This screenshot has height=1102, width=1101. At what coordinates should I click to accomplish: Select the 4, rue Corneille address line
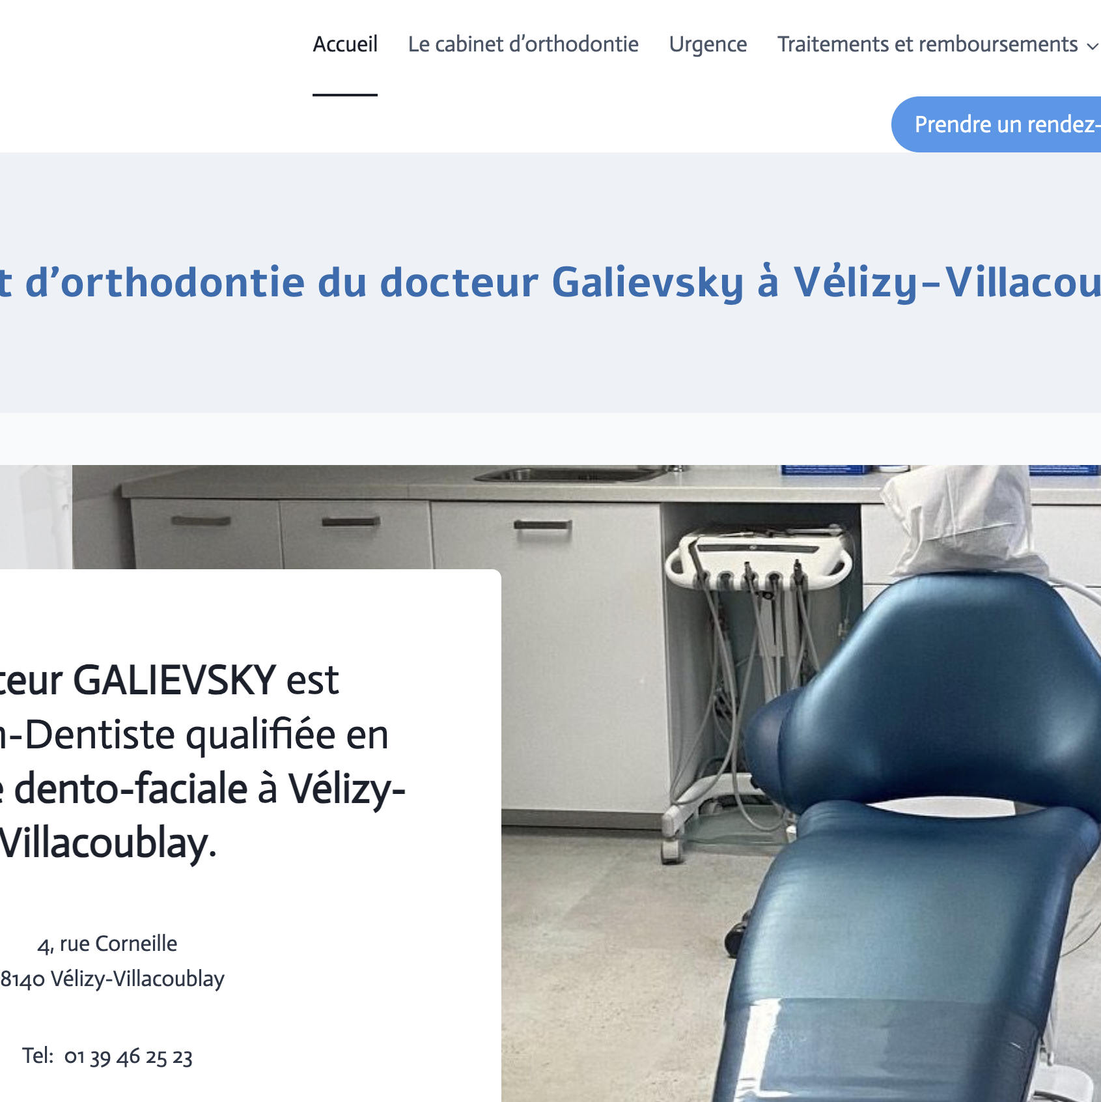point(107,944)
